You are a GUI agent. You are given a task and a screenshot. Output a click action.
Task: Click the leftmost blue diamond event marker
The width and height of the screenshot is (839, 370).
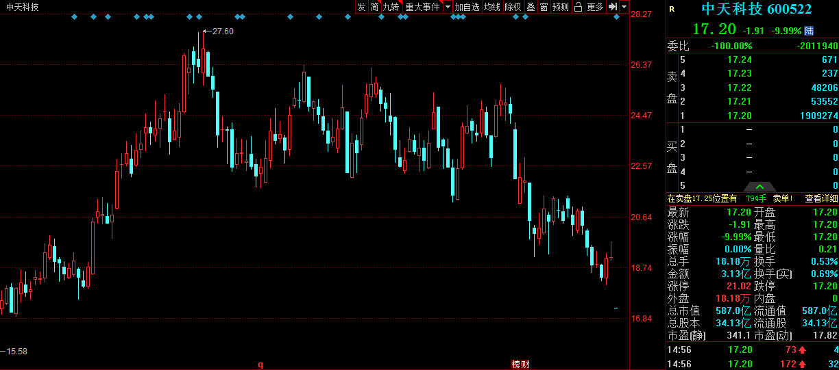(x=74, y=17)
